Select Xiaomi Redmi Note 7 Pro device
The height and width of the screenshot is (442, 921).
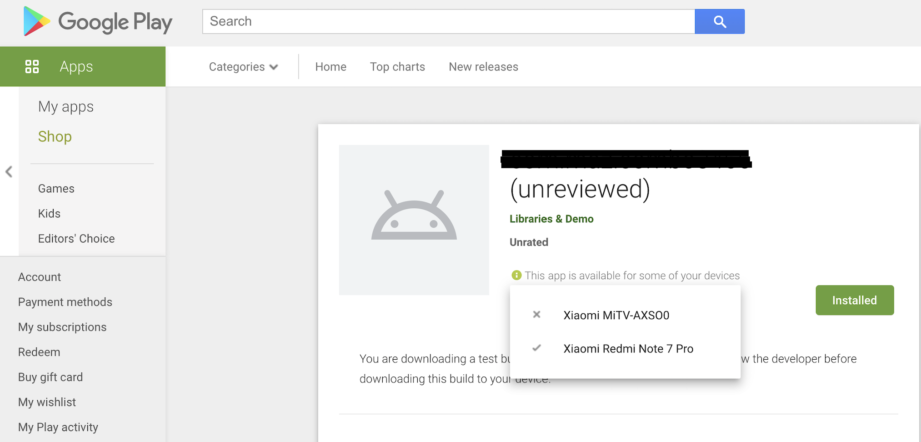pos(628,349)
